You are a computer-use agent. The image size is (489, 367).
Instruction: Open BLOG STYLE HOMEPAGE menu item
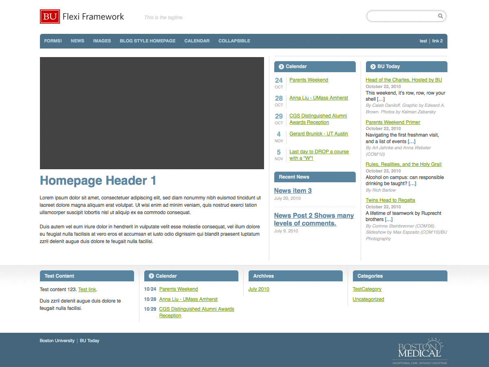click(148, 41)
